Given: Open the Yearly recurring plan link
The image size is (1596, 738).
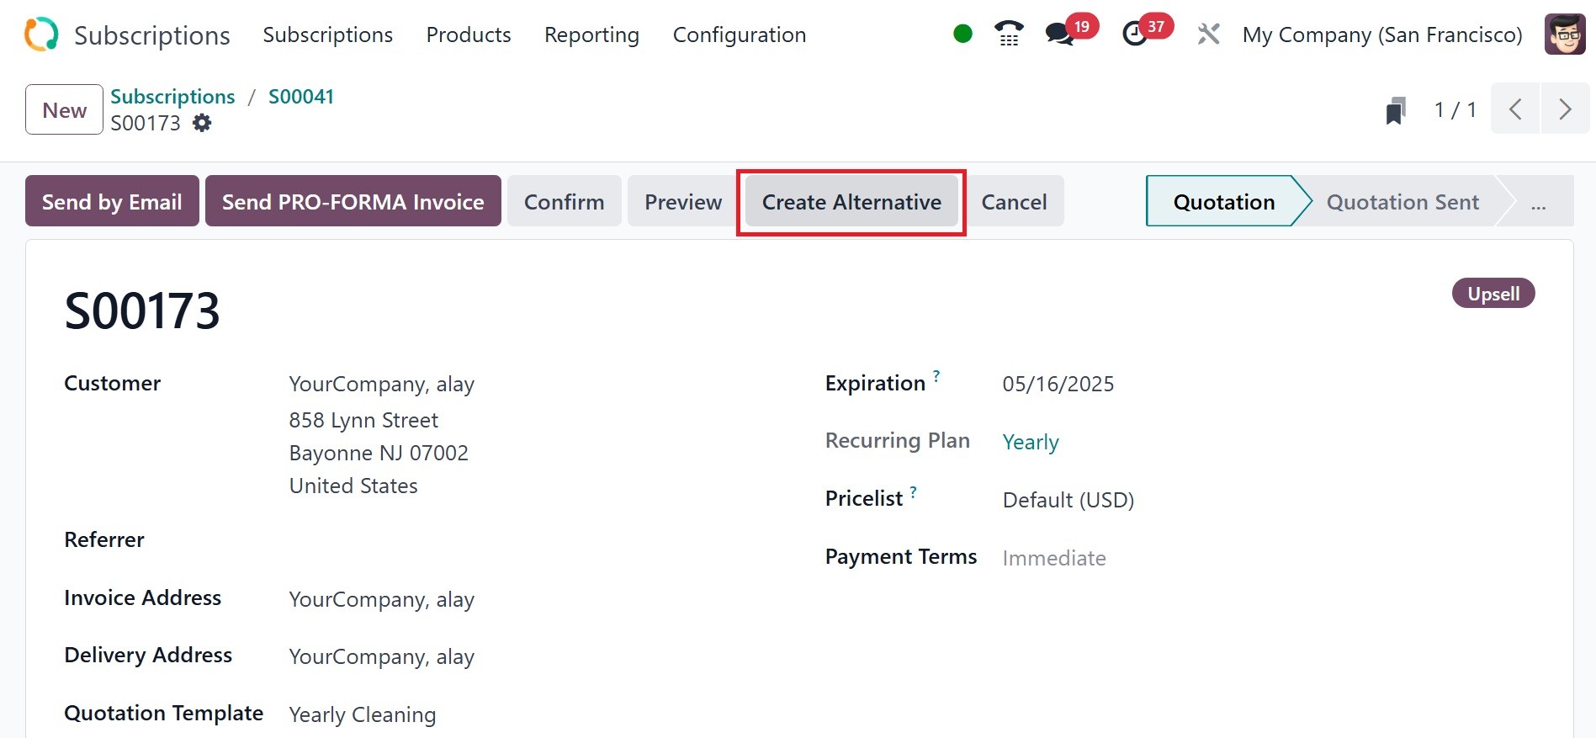Looking at the screenshot, I should coord(1031,442).
